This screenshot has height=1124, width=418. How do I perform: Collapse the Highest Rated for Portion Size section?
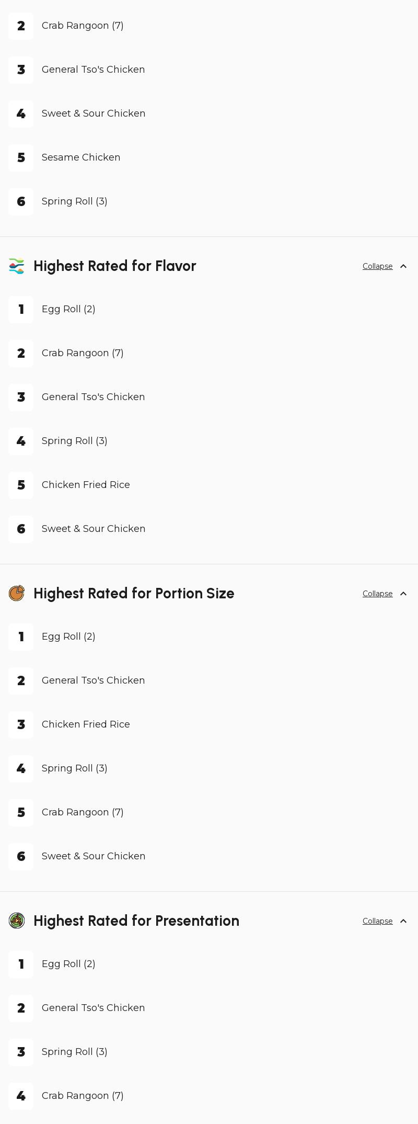377,594
